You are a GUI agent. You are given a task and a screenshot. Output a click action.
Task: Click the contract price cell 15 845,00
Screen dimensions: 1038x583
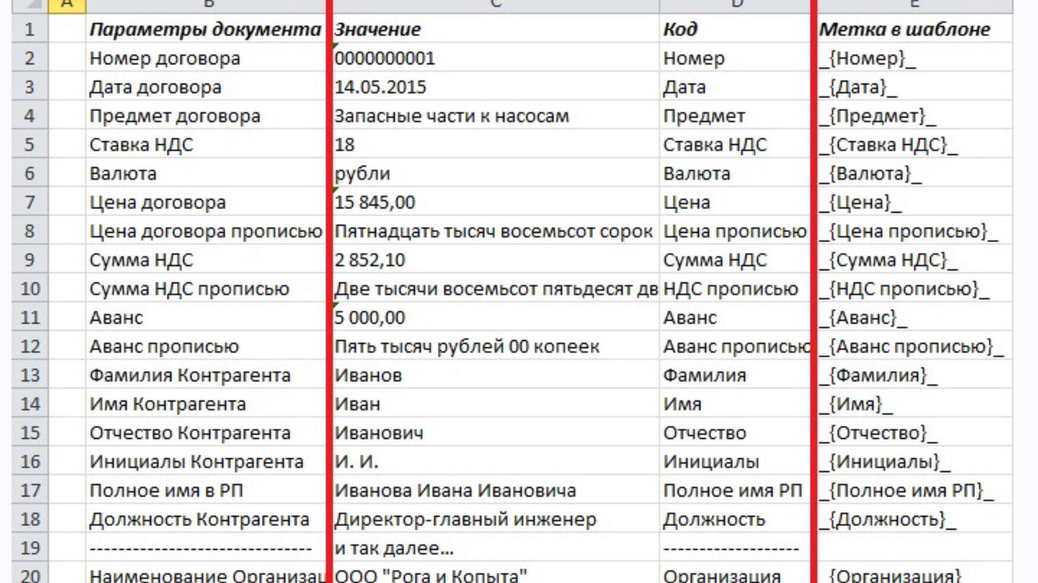pyautogui.click(x=493, y=202)
